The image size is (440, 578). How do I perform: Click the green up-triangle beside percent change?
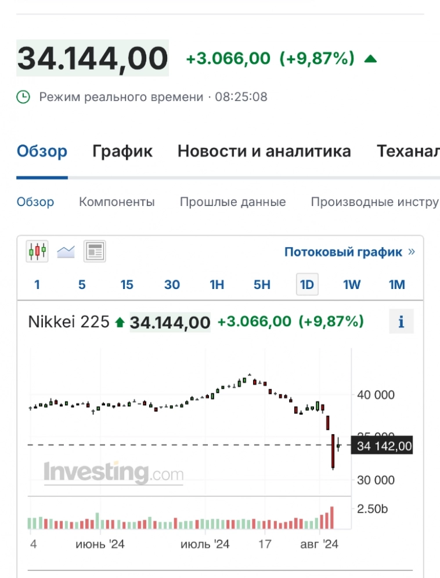(x=370, y=59)
